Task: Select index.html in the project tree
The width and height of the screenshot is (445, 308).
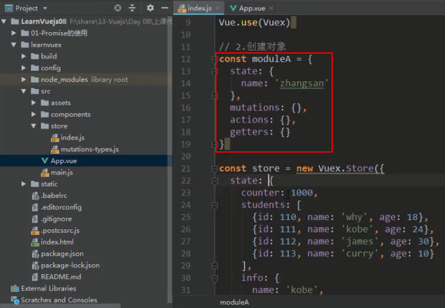Action: (57, 242)
